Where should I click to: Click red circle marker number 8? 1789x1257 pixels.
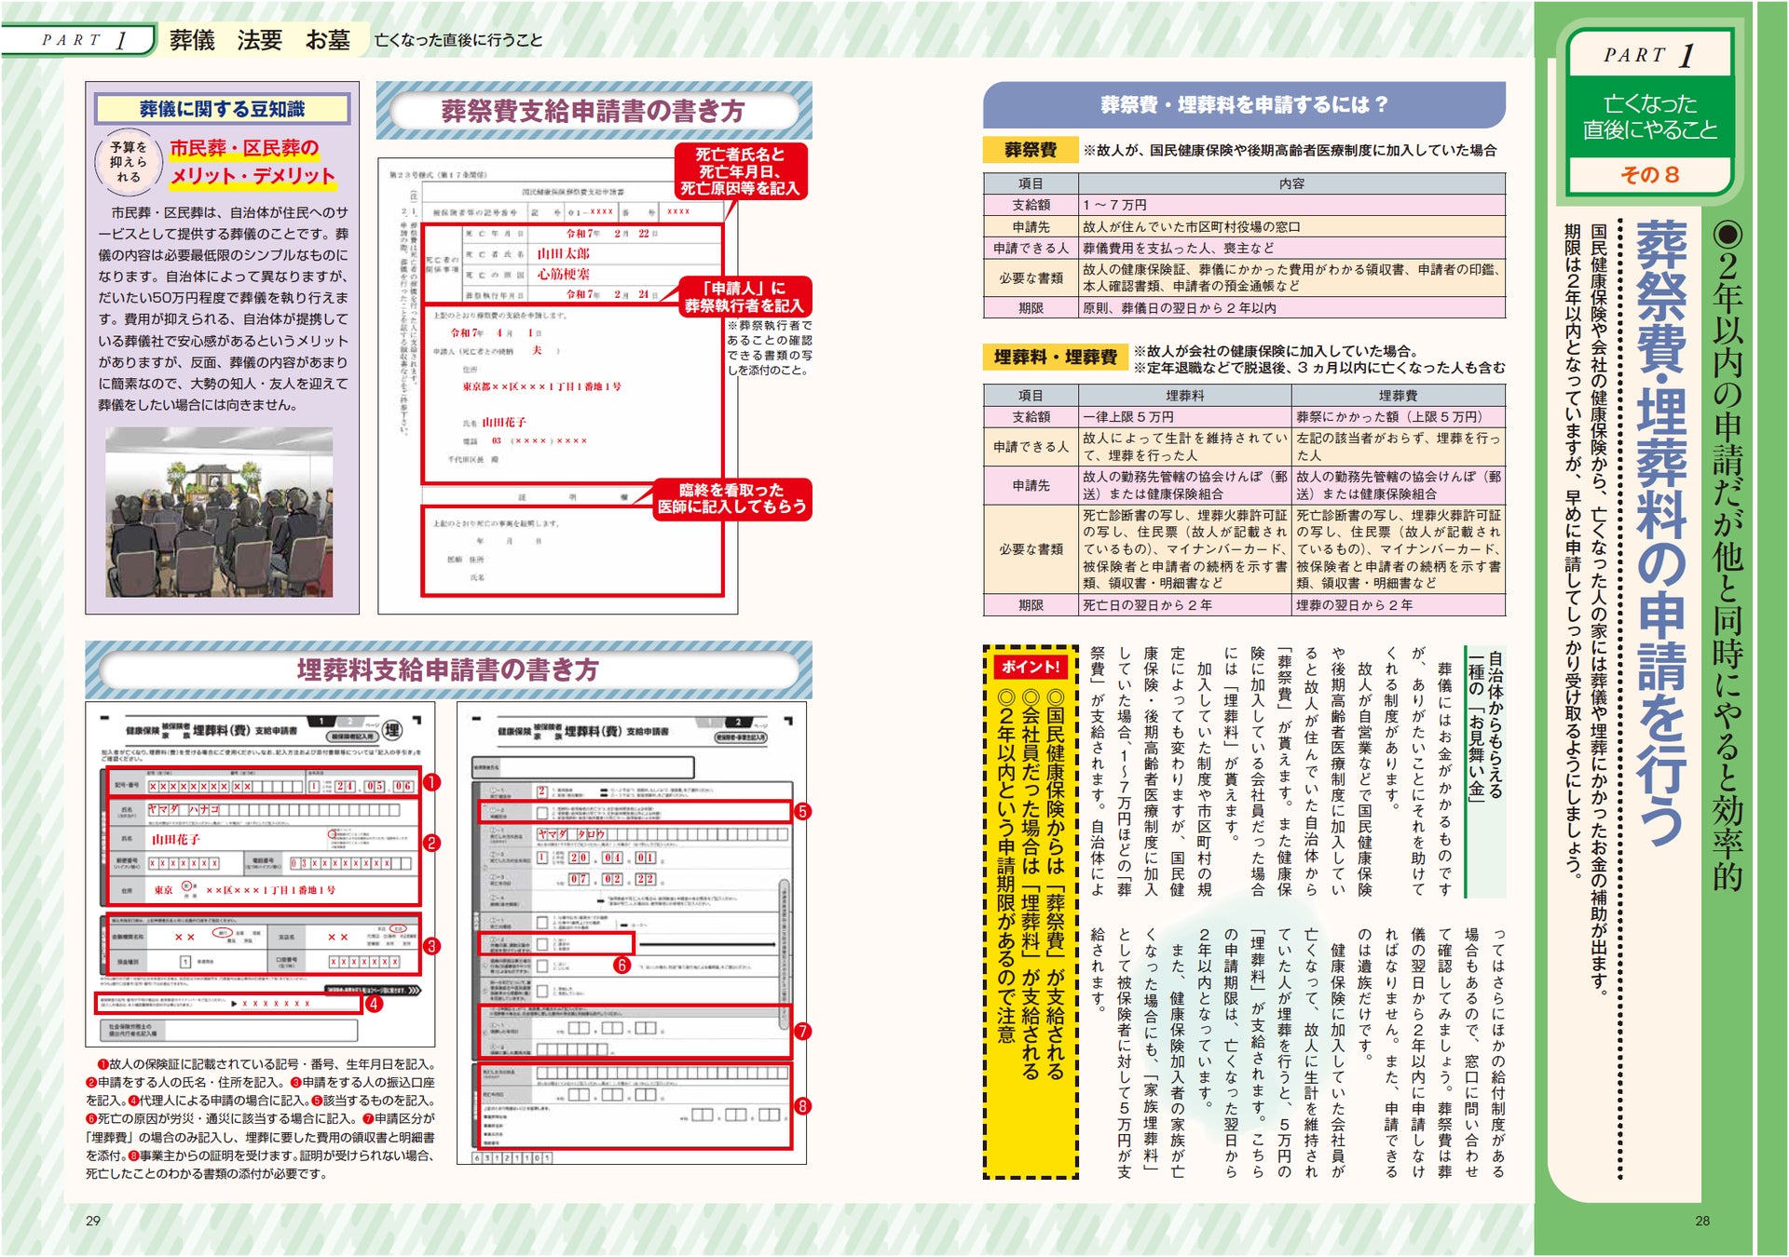pos(802,1106)
